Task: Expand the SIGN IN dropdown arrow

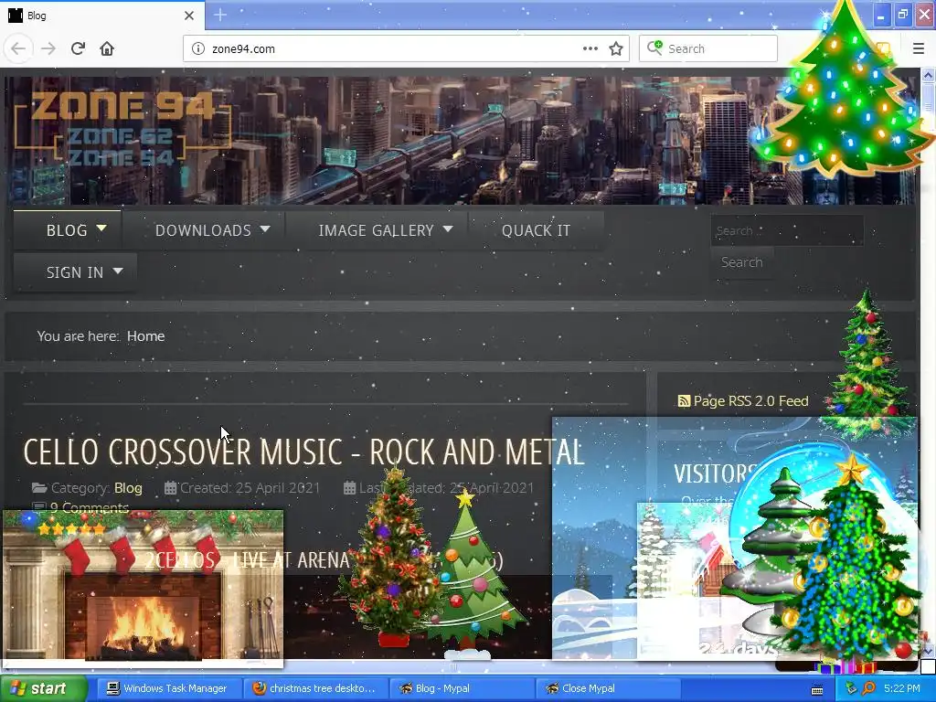Action: pyautogui.click(x=118, y=271)
